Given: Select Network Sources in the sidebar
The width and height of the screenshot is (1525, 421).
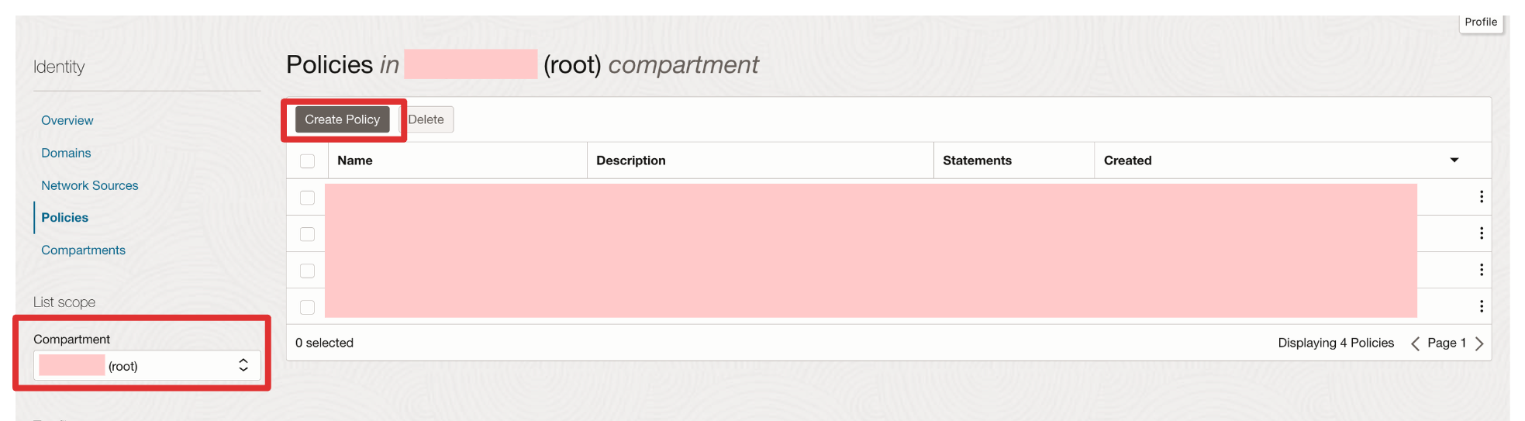Looking at the screenshot, I should [90, 185].
